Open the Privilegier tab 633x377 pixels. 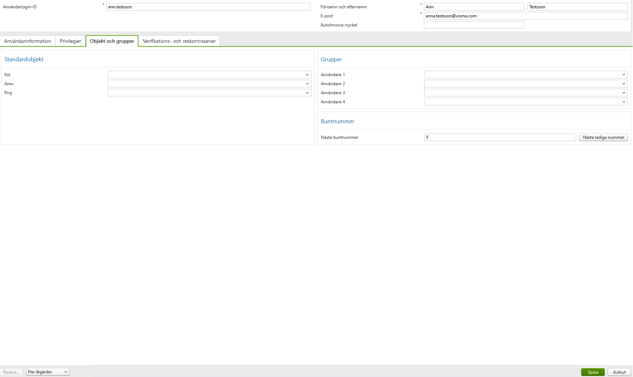[x=70, y=41]
